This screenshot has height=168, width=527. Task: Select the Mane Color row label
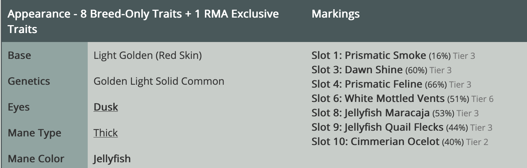(x=36, y=159)
